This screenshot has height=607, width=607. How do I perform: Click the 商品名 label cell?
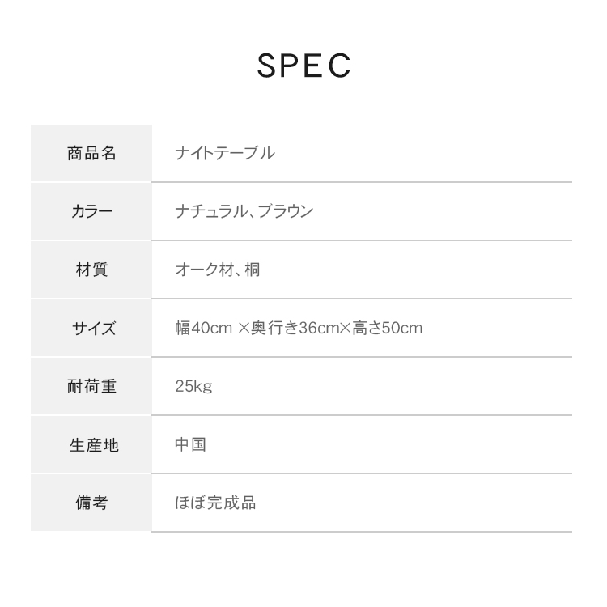pos(91,153)
